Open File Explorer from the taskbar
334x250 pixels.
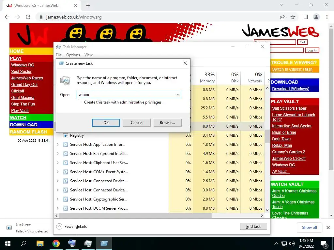(40, 243)
